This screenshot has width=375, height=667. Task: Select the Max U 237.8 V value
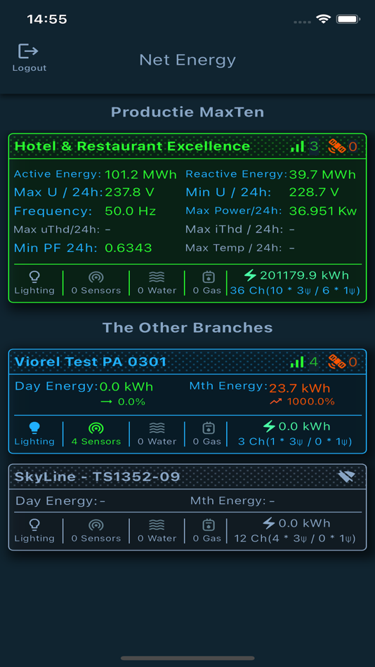tap(130, 192)
